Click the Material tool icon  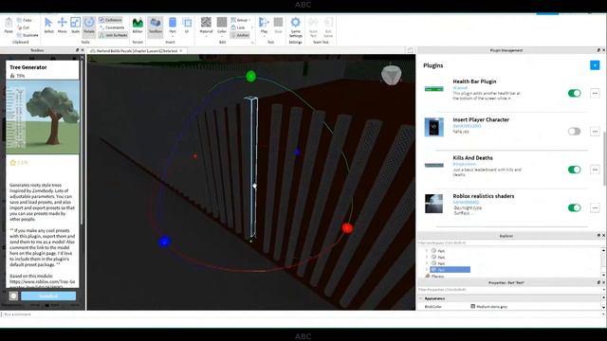(206, 23)
